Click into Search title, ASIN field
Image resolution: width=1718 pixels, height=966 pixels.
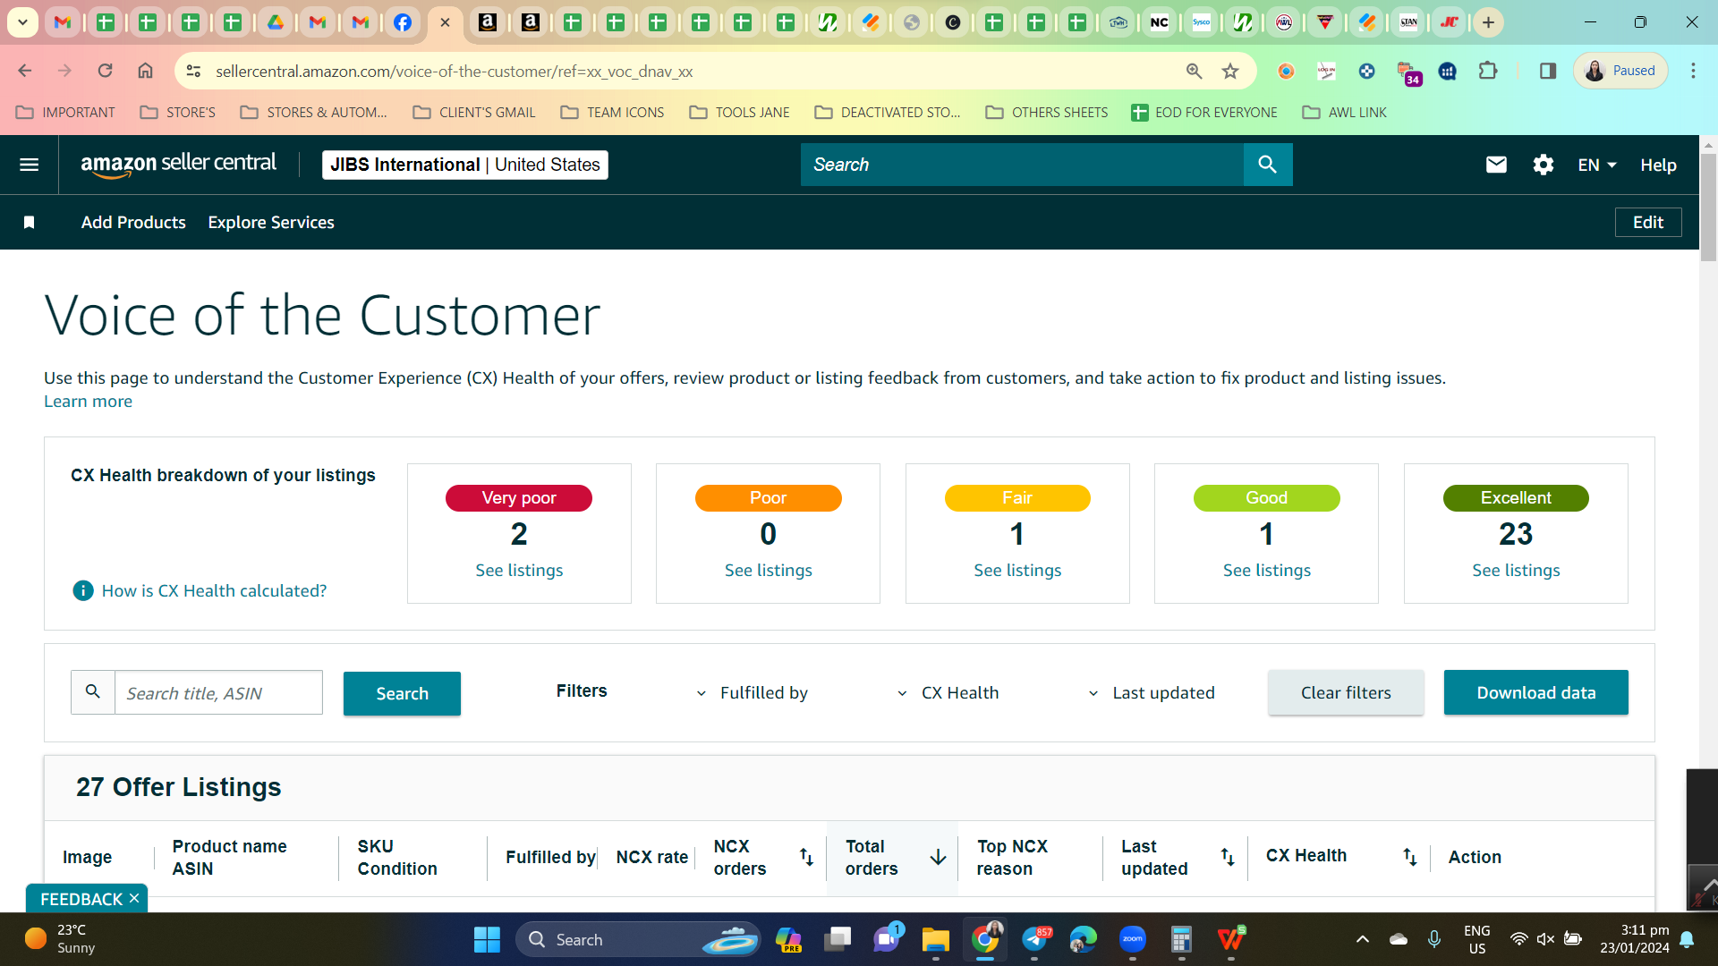coord(218,693)
